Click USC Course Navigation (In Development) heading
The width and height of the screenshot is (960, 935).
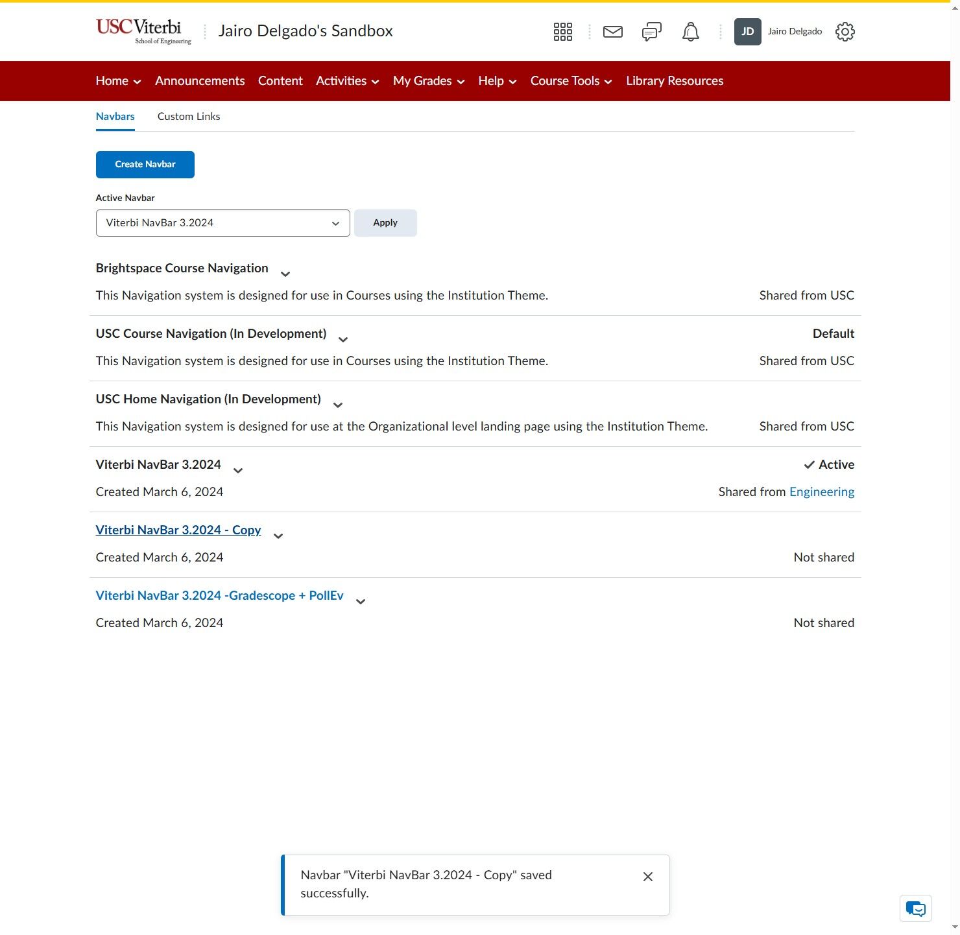coord(211,334)
